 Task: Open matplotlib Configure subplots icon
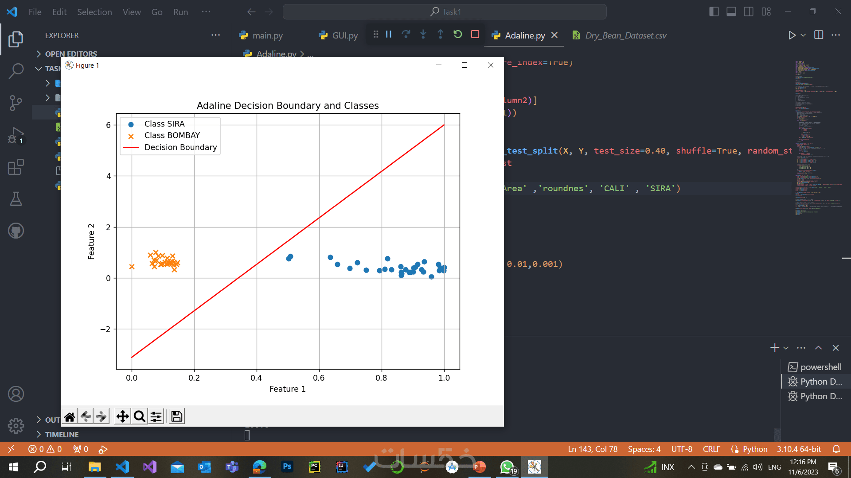pos(156,416)
